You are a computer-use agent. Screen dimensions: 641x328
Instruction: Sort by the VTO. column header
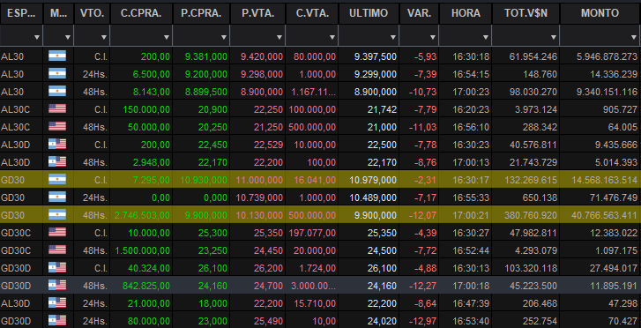(x=92, y=13)
